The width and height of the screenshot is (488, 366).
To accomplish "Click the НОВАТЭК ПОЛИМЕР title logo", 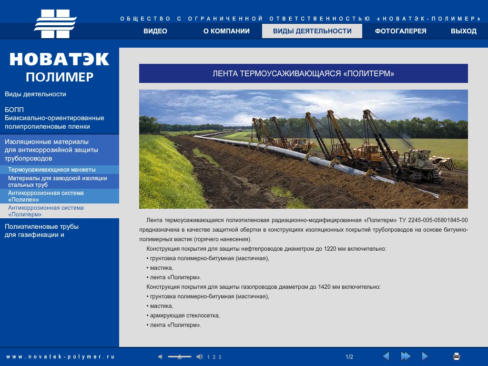I will tap(60, 67).
